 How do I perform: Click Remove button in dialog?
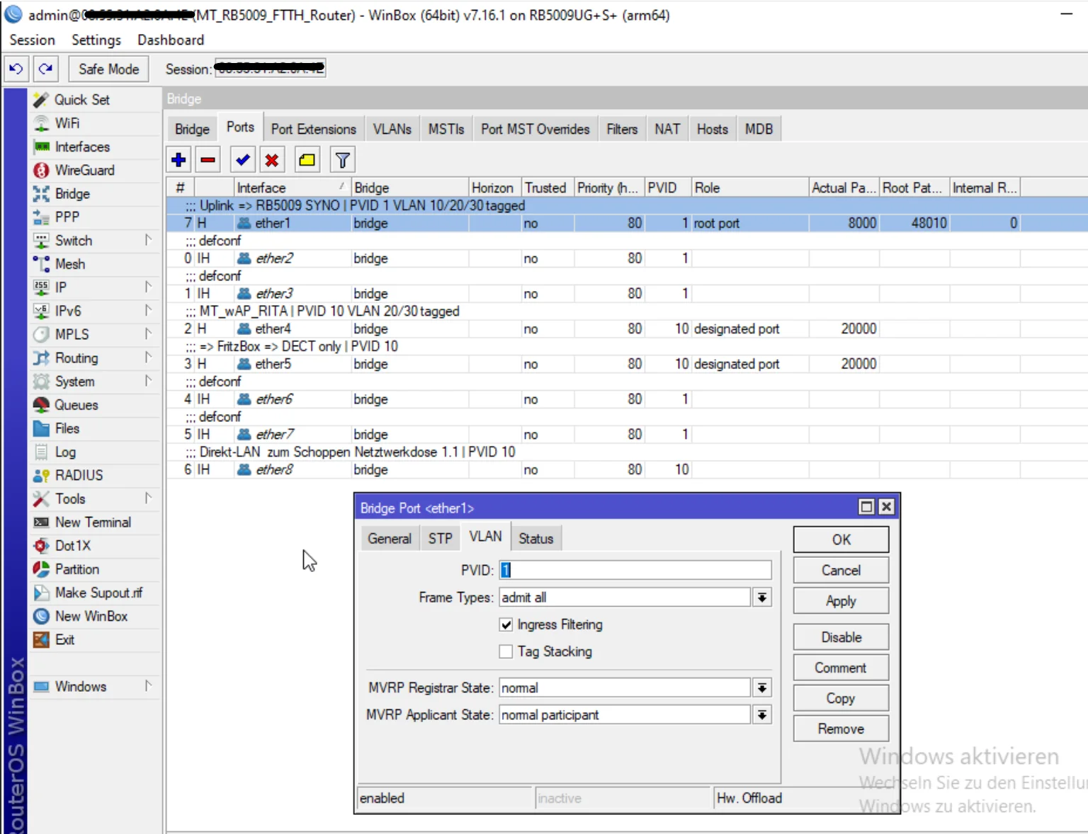click(x=841, y=729)
